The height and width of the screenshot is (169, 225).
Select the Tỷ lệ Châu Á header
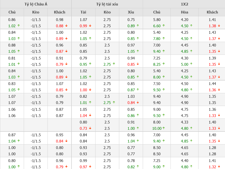(x=35, y=4)
